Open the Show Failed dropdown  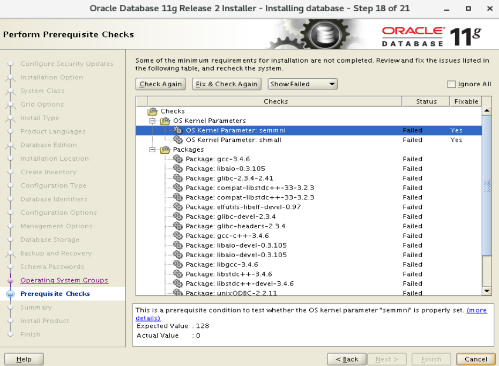coord(302,84)
